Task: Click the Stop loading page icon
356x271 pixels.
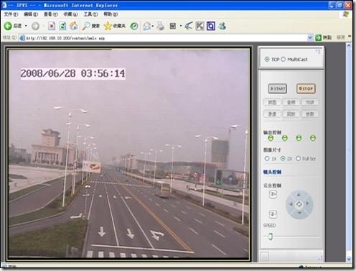Action: 52,26
